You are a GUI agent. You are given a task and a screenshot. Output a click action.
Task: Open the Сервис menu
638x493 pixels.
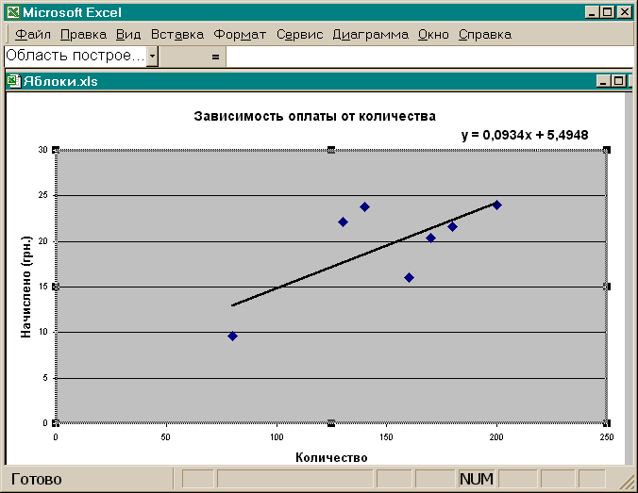click(300, 35)
